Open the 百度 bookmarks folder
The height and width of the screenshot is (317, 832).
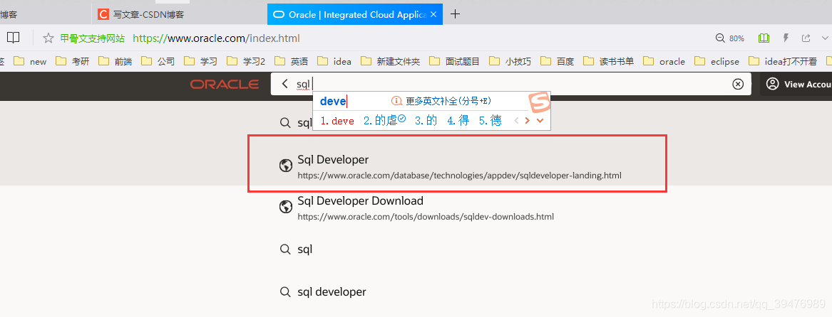click(557, 61)
